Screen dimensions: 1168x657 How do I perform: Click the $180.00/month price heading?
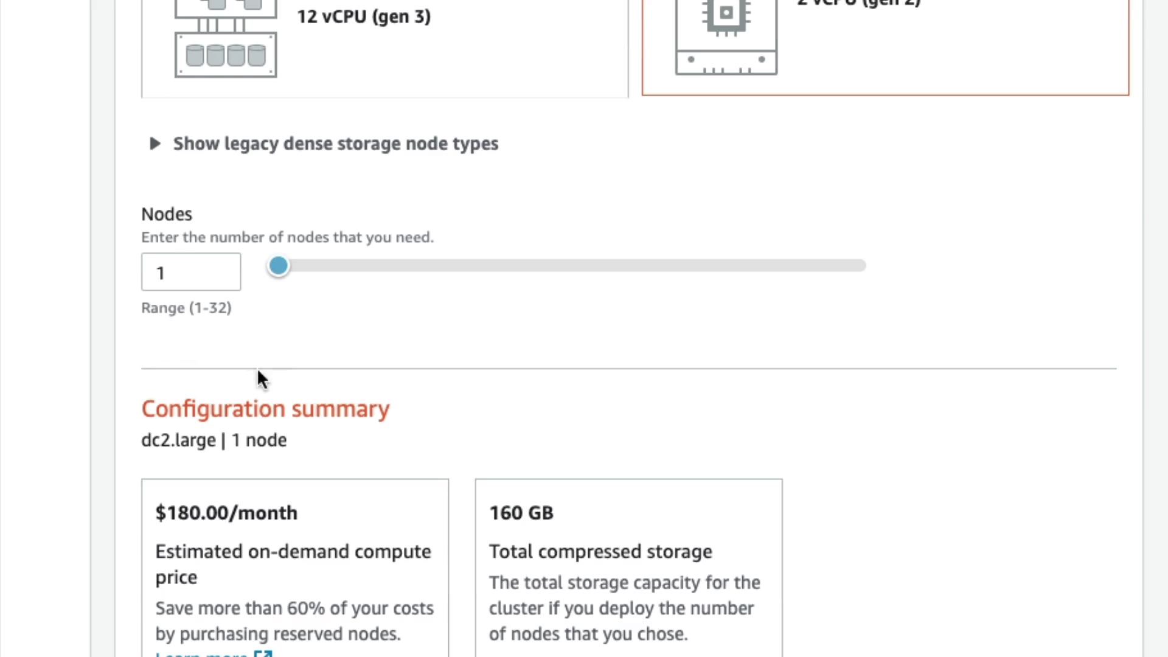[x=226, y=513]
